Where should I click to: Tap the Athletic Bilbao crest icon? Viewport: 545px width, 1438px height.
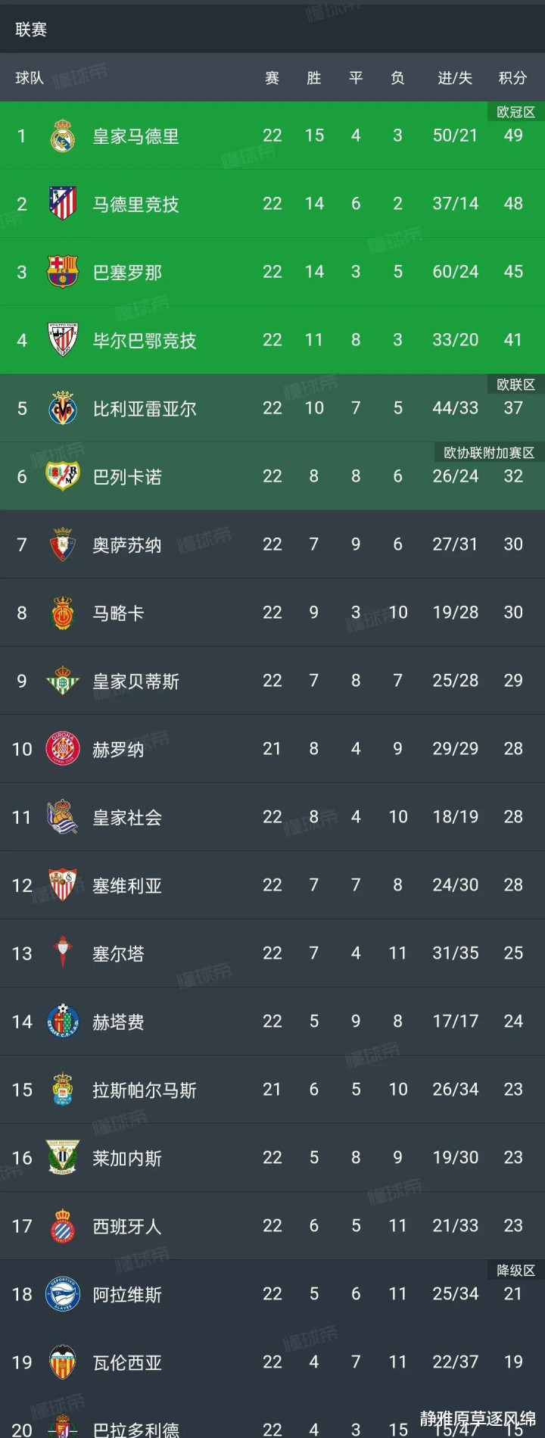pyautogui.click(x=63, y=339)
